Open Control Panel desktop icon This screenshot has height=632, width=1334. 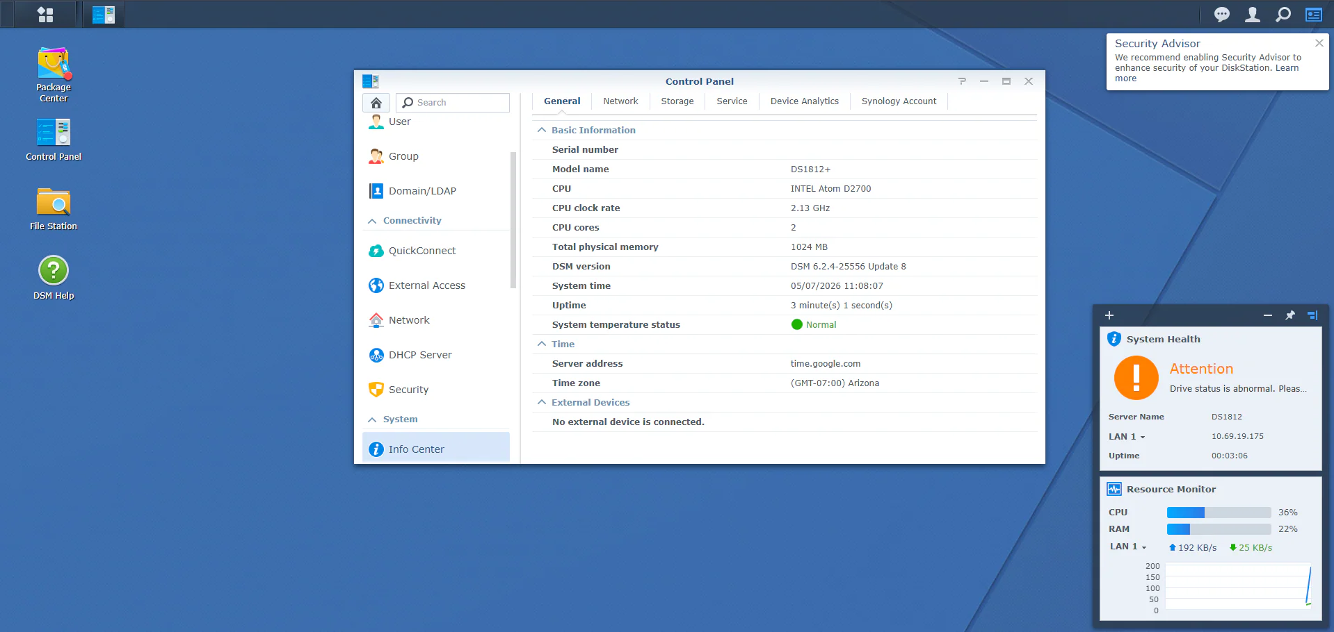tap(54, 140)
